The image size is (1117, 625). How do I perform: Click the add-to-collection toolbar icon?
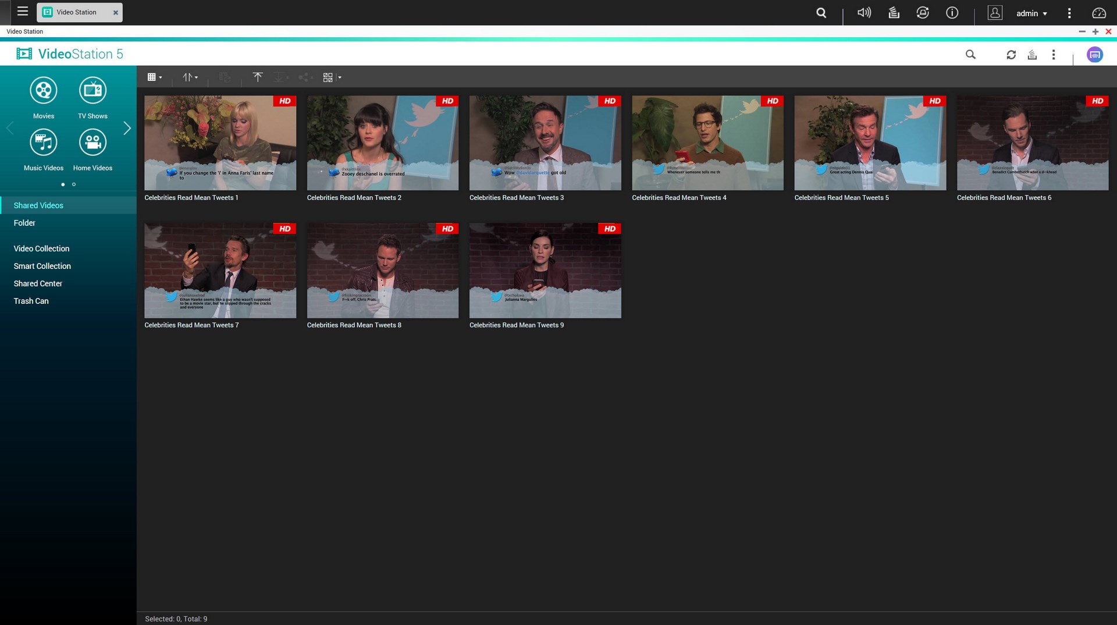pyautogui.click(x=225, y=77)
